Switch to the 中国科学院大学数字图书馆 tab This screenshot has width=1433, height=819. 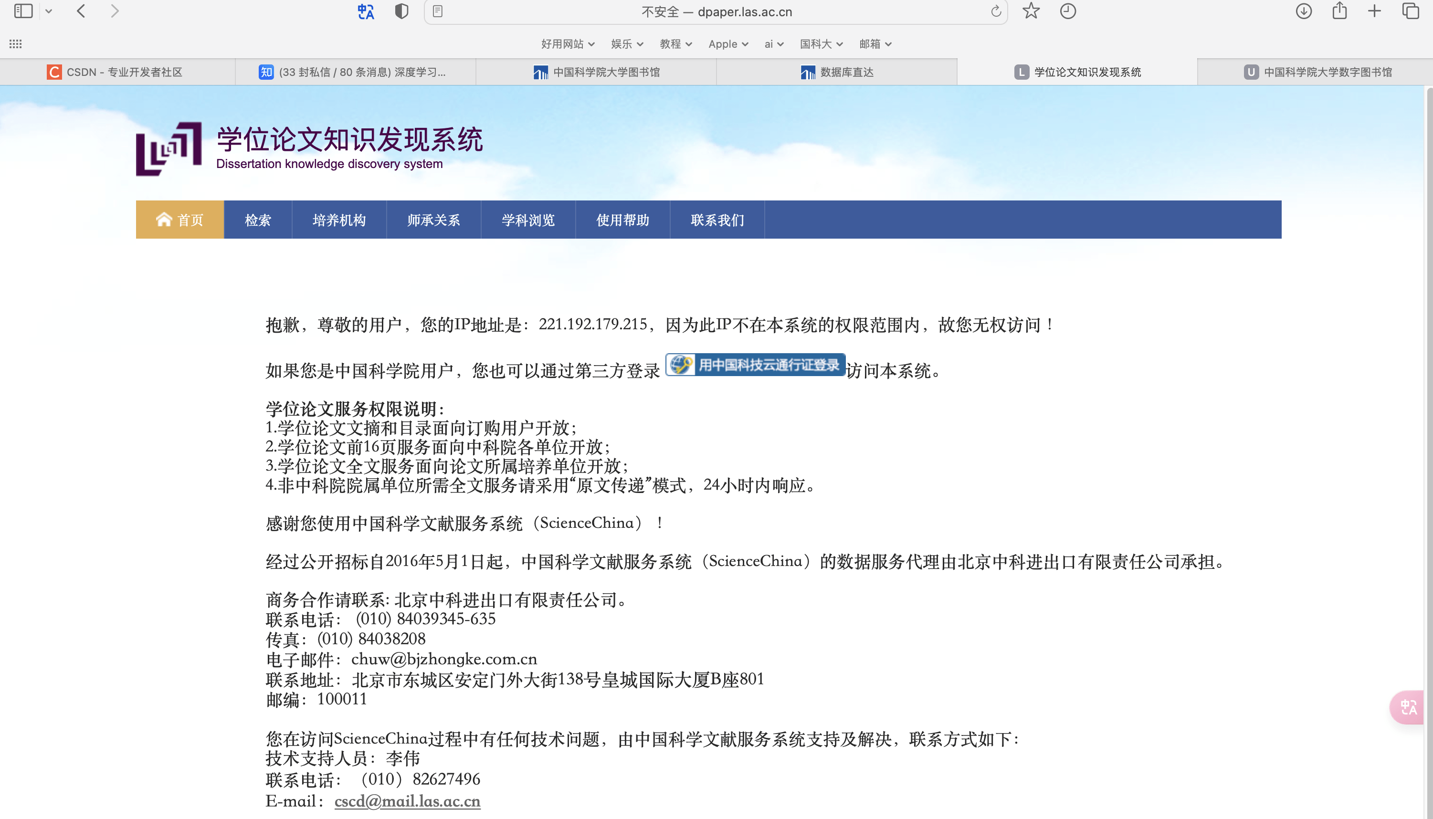(x=1316, y=72)
